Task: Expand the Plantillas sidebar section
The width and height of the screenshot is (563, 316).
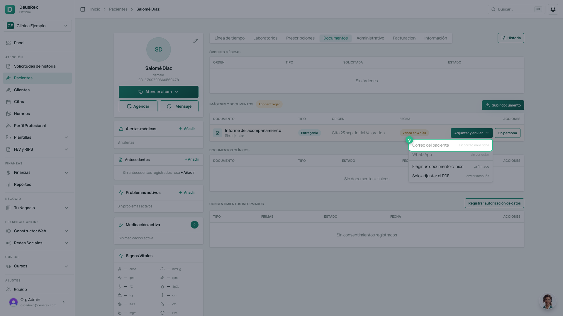Action: point(37,138)
